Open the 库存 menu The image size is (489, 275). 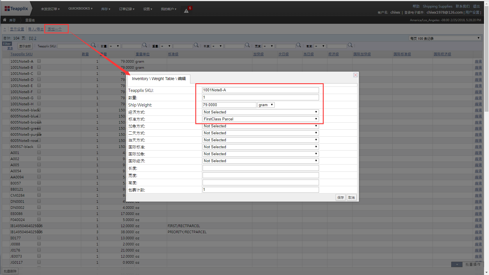(106, 9)
